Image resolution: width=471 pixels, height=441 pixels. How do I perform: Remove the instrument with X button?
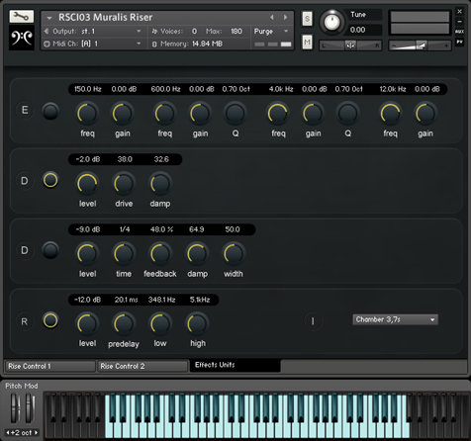click(x=459, y=11)
